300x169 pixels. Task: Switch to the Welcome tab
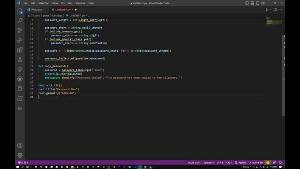(x=37, y=9)
